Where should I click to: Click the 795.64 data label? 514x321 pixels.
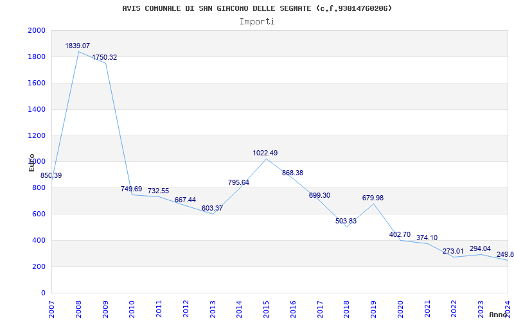[x=238, y=183]
